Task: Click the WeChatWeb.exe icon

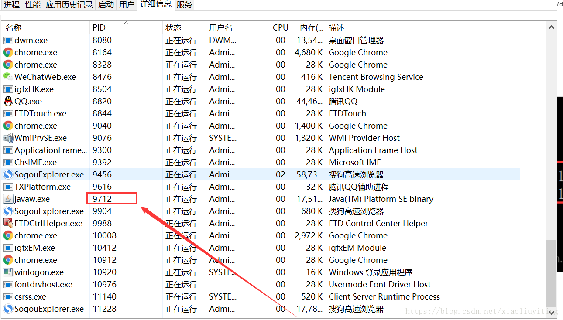Action: [8, 77]
